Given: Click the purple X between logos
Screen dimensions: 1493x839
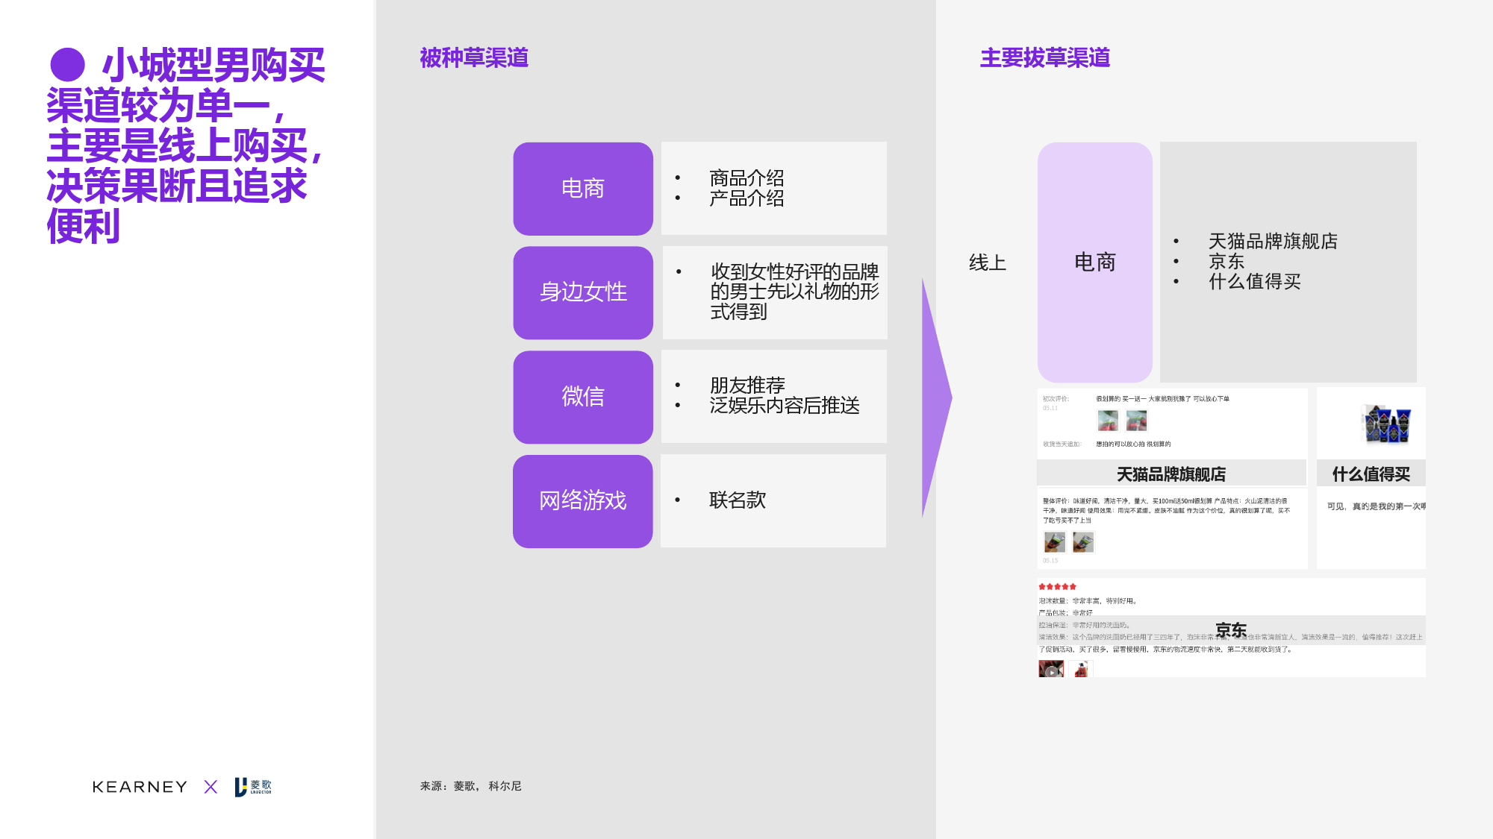Looking at the screenshot, I should tap(211, 787).
